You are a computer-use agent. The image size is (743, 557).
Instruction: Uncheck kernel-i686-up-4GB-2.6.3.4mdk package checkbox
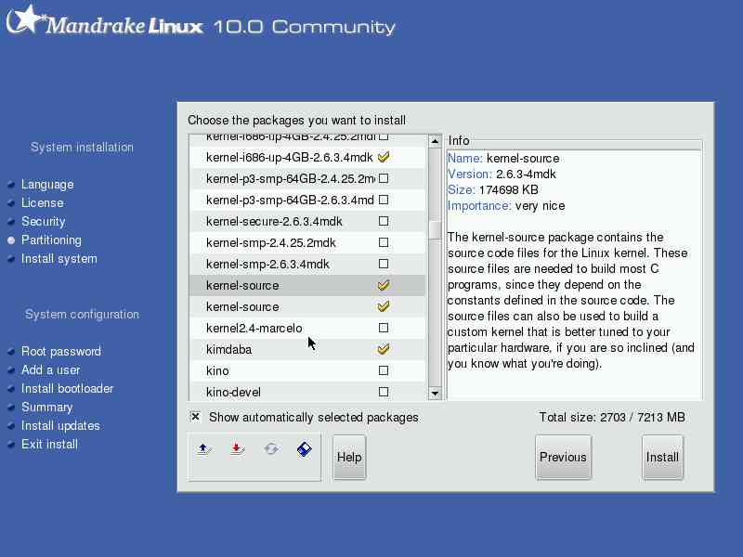coord(384,157)
